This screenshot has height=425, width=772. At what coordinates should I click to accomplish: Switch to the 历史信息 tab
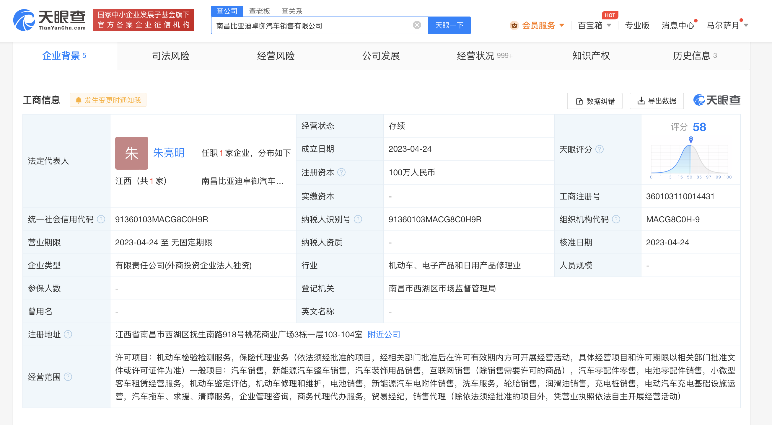(695, 56)
